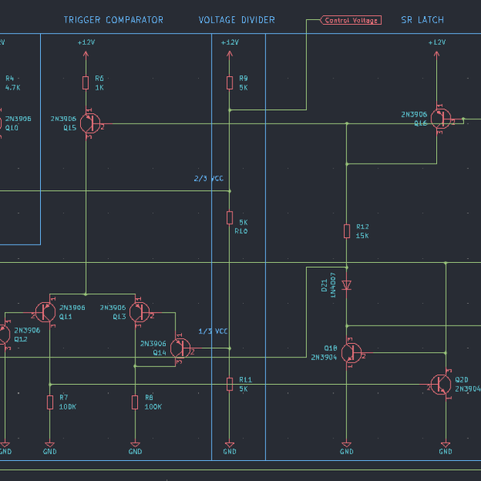Click the wire junction dot at 2/3 VCC
481x481 pixels.
tap(229, 191)
